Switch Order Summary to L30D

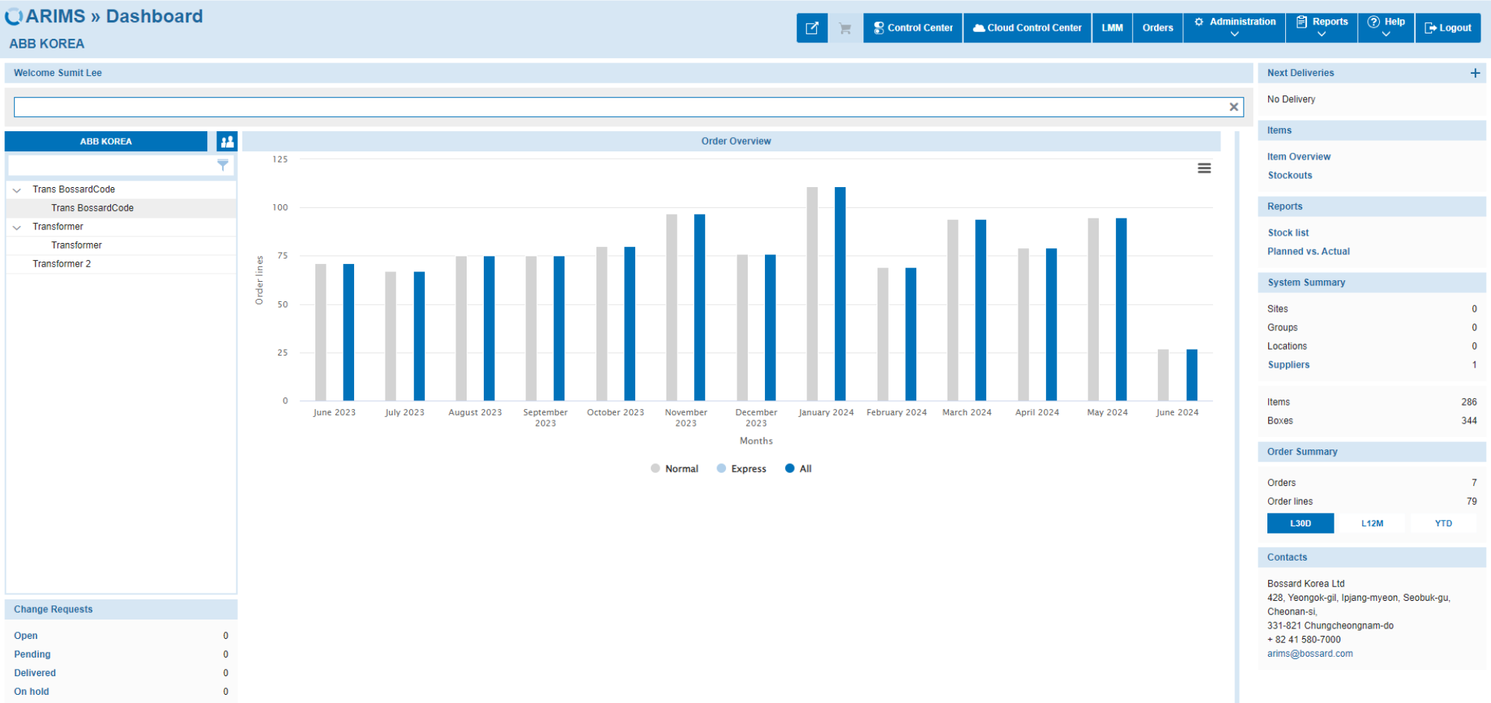tap(1300, 523)
